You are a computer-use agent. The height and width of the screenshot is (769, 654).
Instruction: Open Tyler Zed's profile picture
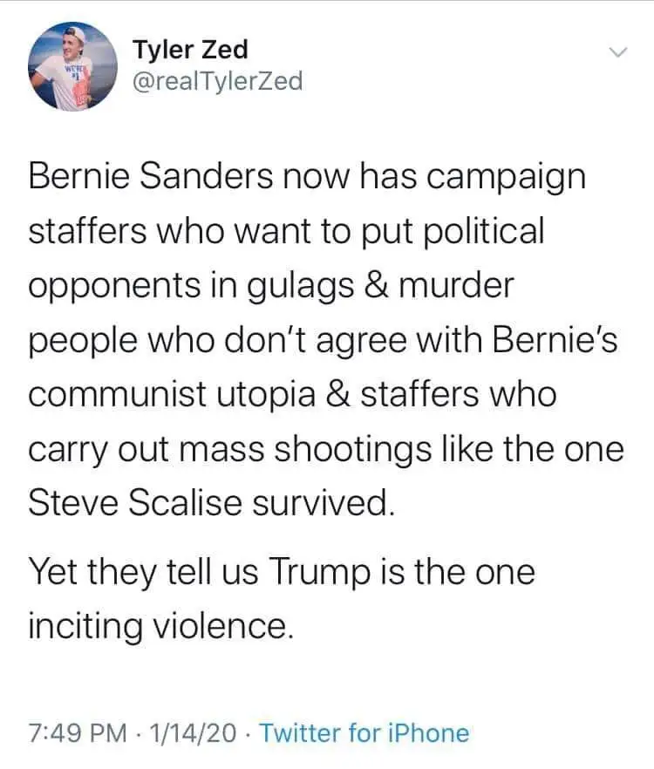click(x=72, y=66)
